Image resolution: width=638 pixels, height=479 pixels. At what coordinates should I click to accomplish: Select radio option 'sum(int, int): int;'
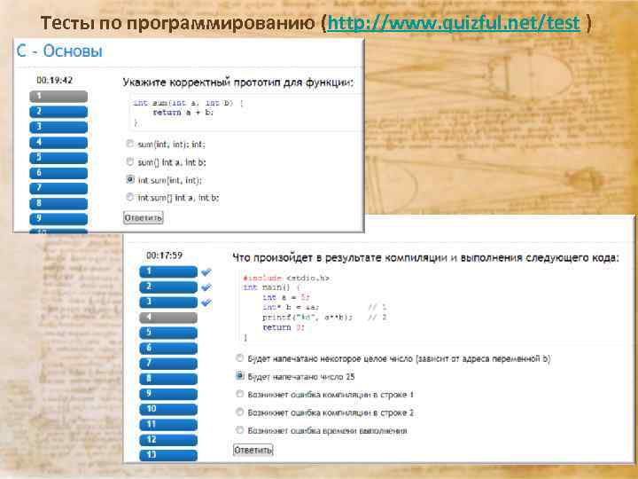129,144
